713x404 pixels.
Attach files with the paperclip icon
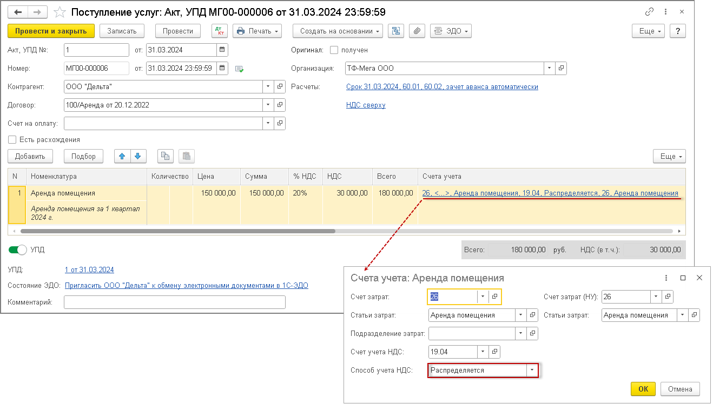417,31
